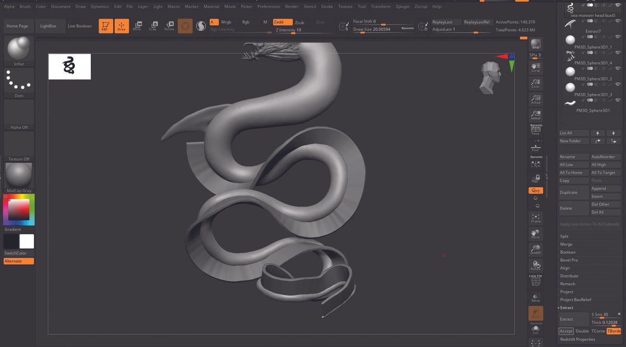
Task: Open the Tool menu
Action: pos(362,6)
